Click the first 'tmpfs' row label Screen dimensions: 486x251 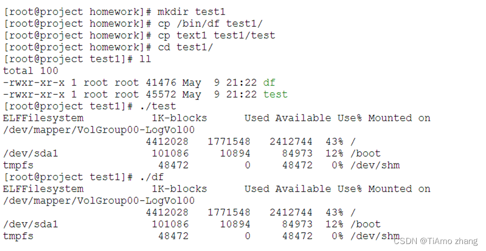pos(18,165)
